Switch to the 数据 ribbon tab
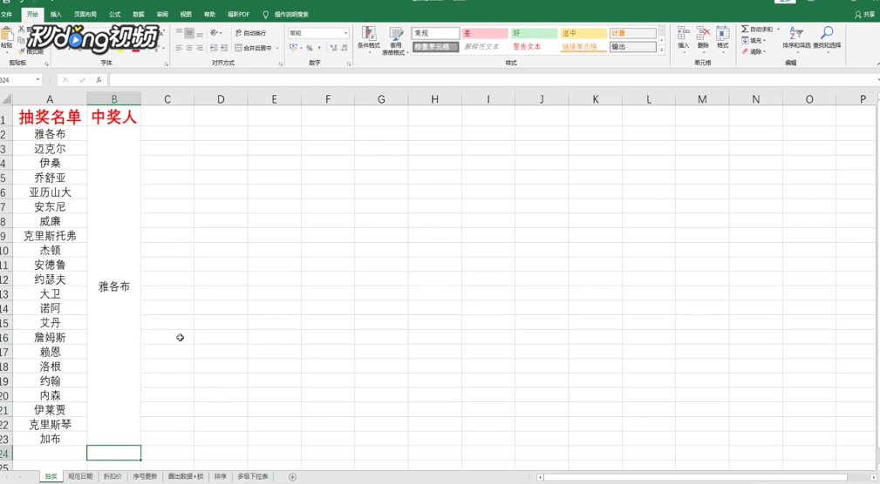 [139, 15]
